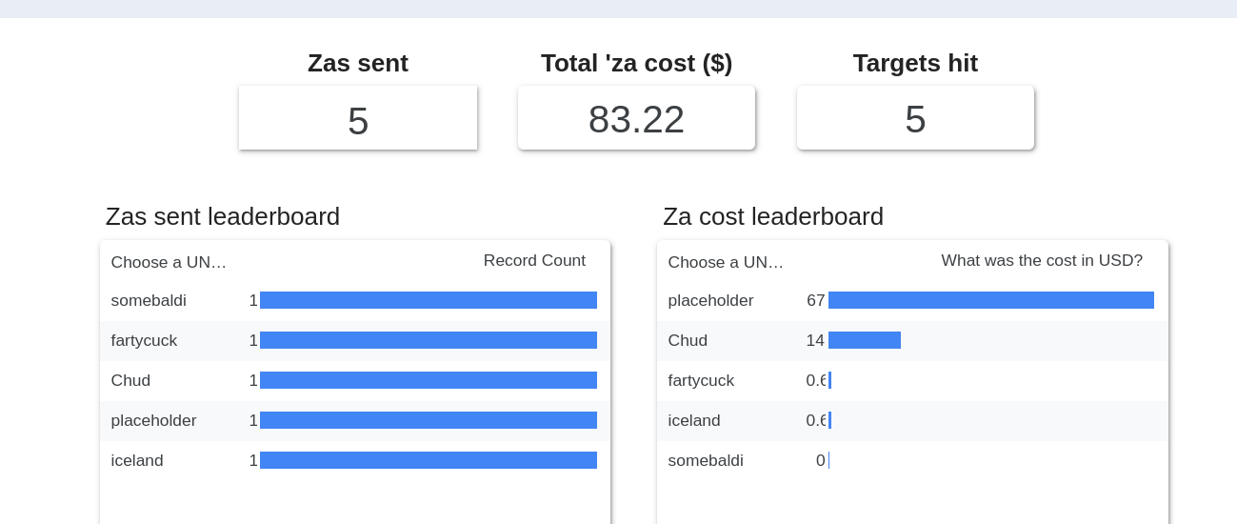
Task: Click "Choose a UN…" header in Za cost leaderboard
Action: (726, 263)
